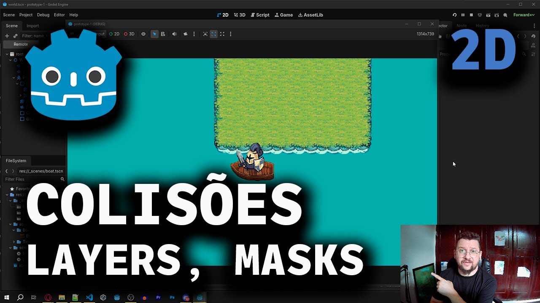
Task: Activate the arrow select tool in game toolbar
Action: coord(154,34)
